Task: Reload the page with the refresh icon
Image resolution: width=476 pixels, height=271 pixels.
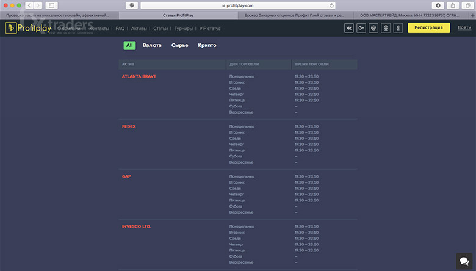Action: pyautogui.click(x=331, y=5)
